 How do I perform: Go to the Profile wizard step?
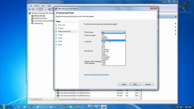click(x=60, y=41)
